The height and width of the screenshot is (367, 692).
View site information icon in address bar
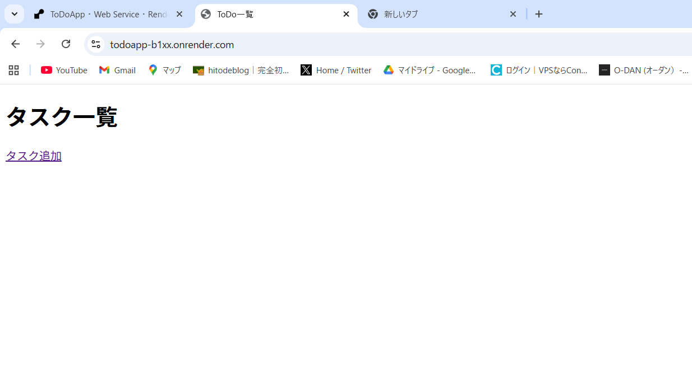pos(96,44)
